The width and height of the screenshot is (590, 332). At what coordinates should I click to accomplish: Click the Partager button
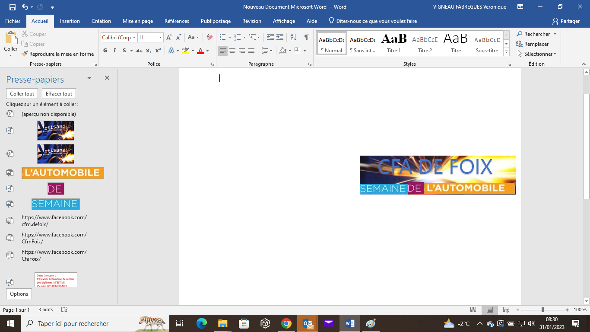(x=566, y=21)
